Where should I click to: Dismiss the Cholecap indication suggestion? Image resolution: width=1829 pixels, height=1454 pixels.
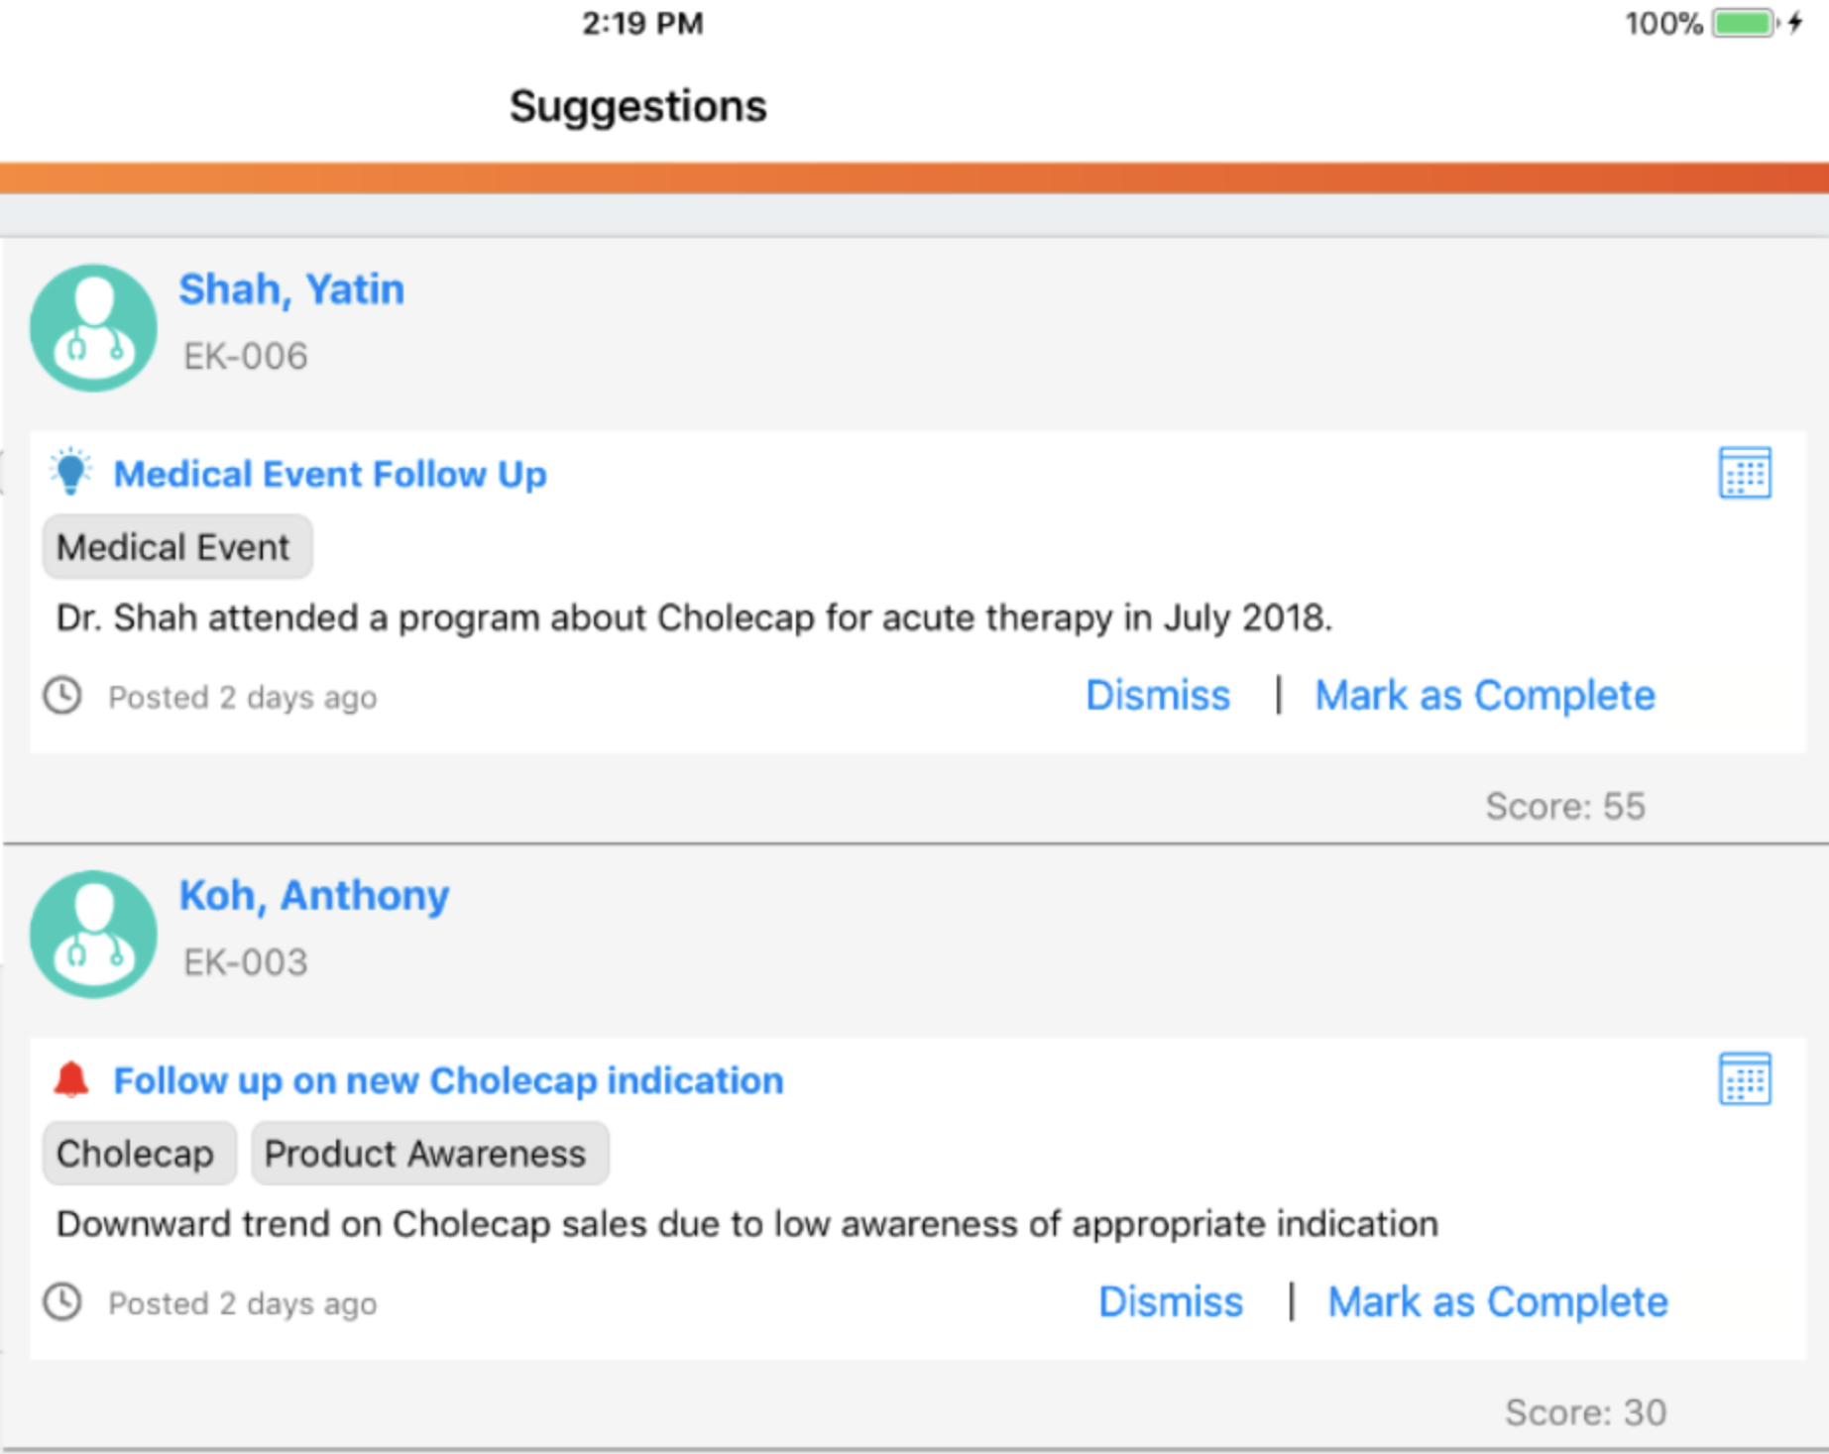[1170, 1302]
